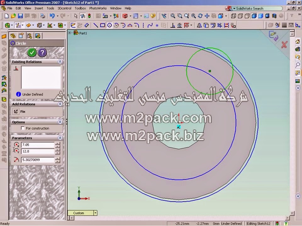Click Convert Entities icon
Image resolution: width=302 pixels, height=226 pixels.
(x=206, y=25)
